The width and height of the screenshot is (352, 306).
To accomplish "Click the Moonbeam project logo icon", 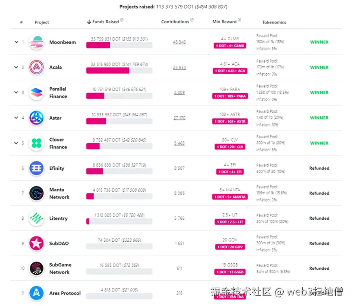I will [x=36, y=42].
